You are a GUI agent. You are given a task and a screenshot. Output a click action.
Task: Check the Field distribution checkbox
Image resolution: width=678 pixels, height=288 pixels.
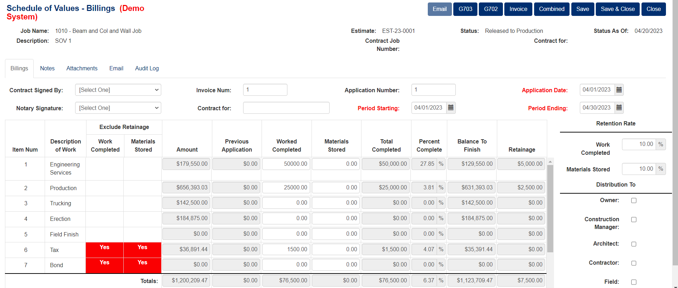(x=634, y=282)
